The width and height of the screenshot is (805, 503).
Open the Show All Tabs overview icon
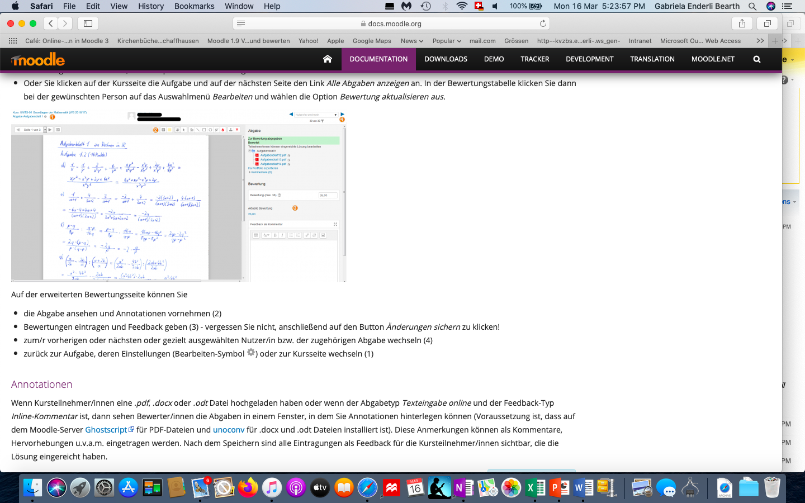click(x=767, y=23)
